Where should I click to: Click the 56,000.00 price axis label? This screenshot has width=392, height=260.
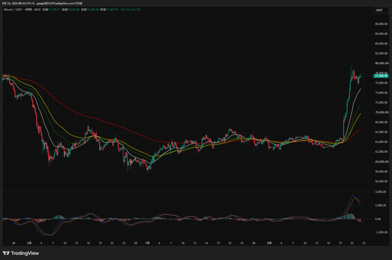pyautogui.click(x=382, y=181)
